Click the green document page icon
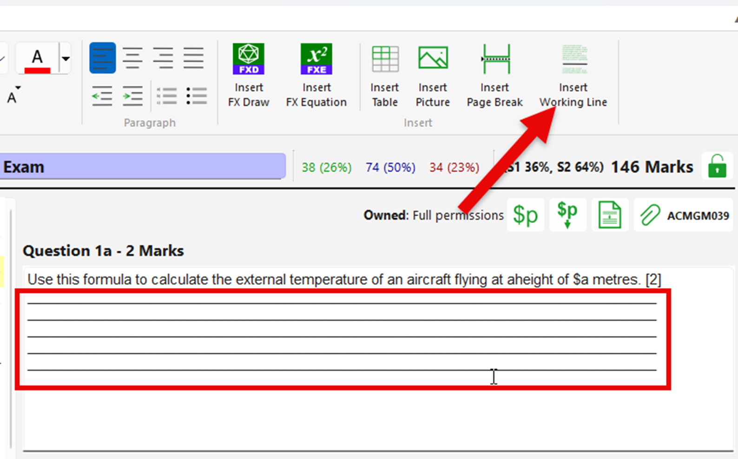Screen dimensions: 738x459 [x=610, y=215]
